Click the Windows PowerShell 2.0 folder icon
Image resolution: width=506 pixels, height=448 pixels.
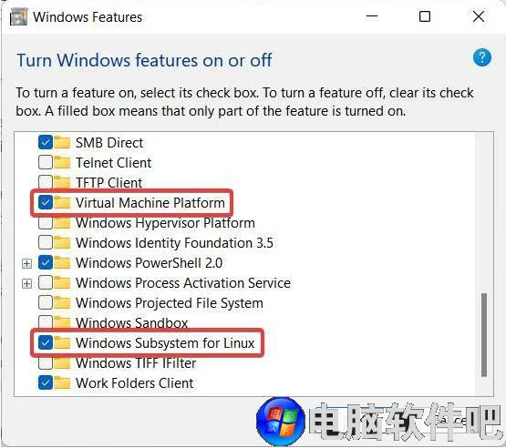[62, 262]
